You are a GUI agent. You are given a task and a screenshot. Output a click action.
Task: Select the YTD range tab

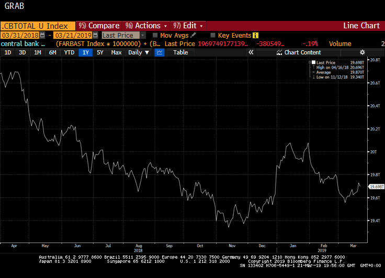[69, 52]
